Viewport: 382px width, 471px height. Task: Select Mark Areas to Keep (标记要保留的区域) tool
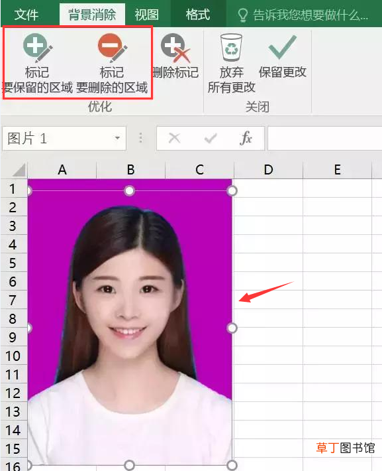point(38,63)
